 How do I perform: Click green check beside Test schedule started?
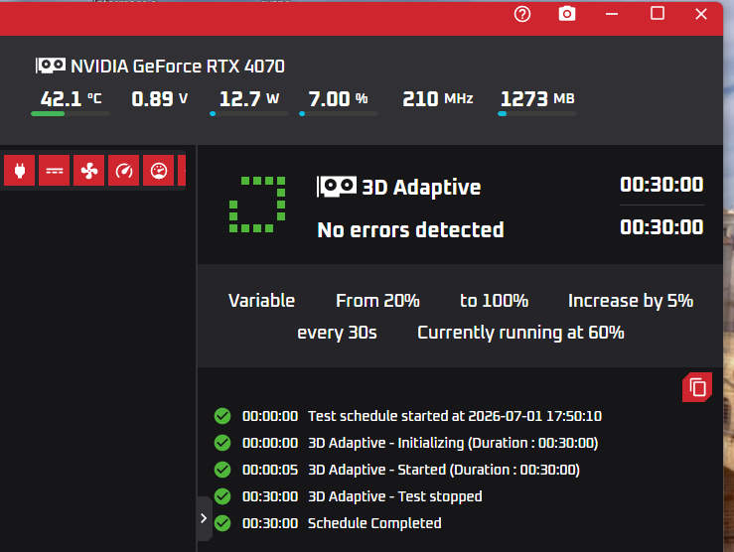222,416
